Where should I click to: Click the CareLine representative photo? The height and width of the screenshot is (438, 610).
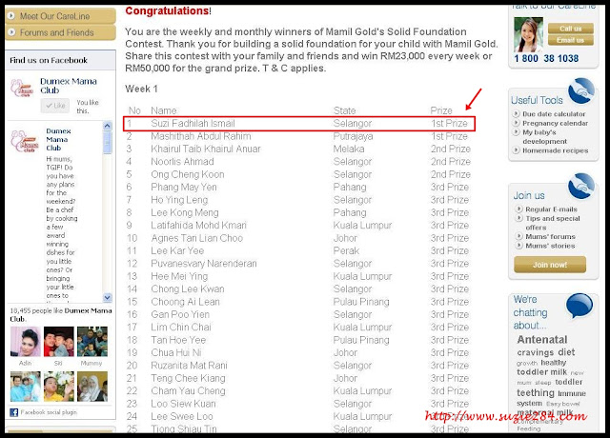(528, 34)
